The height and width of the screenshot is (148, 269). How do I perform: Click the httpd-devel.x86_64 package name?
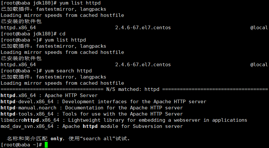pyautogui.click(x=27, y=102)
